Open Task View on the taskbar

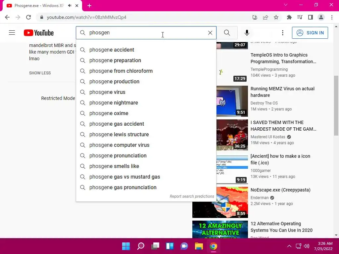pyautogui.click(x=155, y=246)
